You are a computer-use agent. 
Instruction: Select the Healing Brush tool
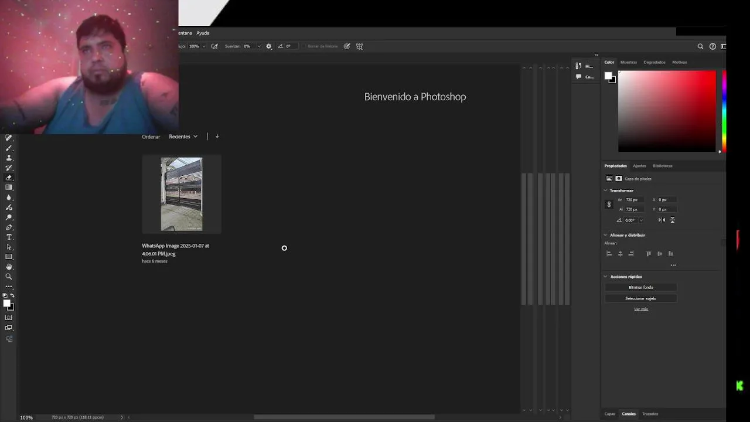coord(9,138)
